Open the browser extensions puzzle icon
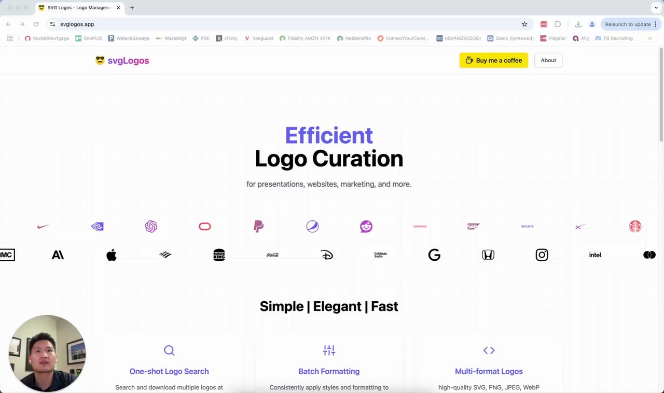This screenshot has height=393, width=664. 558,24
